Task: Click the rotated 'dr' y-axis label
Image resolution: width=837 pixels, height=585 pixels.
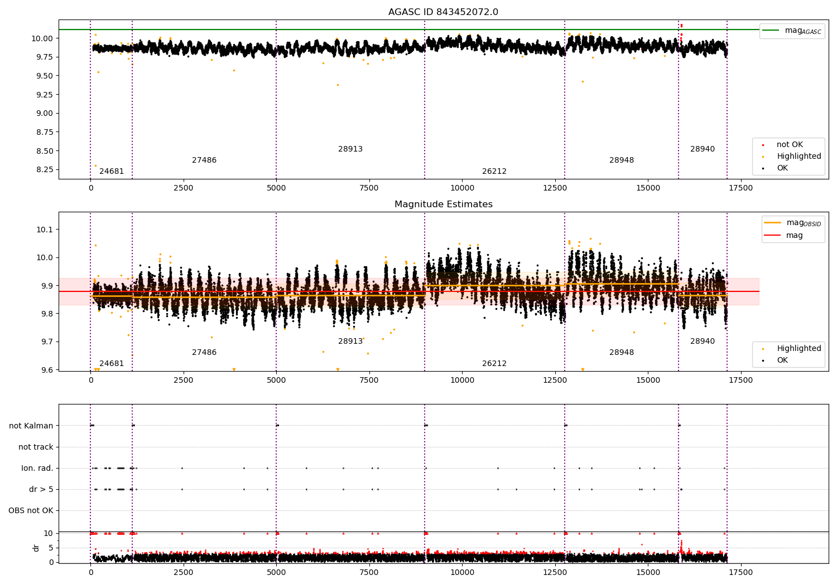Action: [36, 548]
